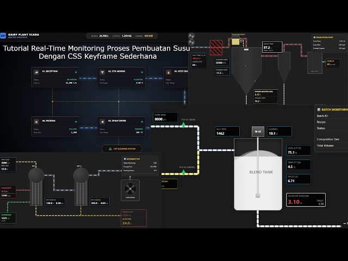348x261 pixels.
Task: Click the yellow atomizer feed box
Action: pos(235,42)
